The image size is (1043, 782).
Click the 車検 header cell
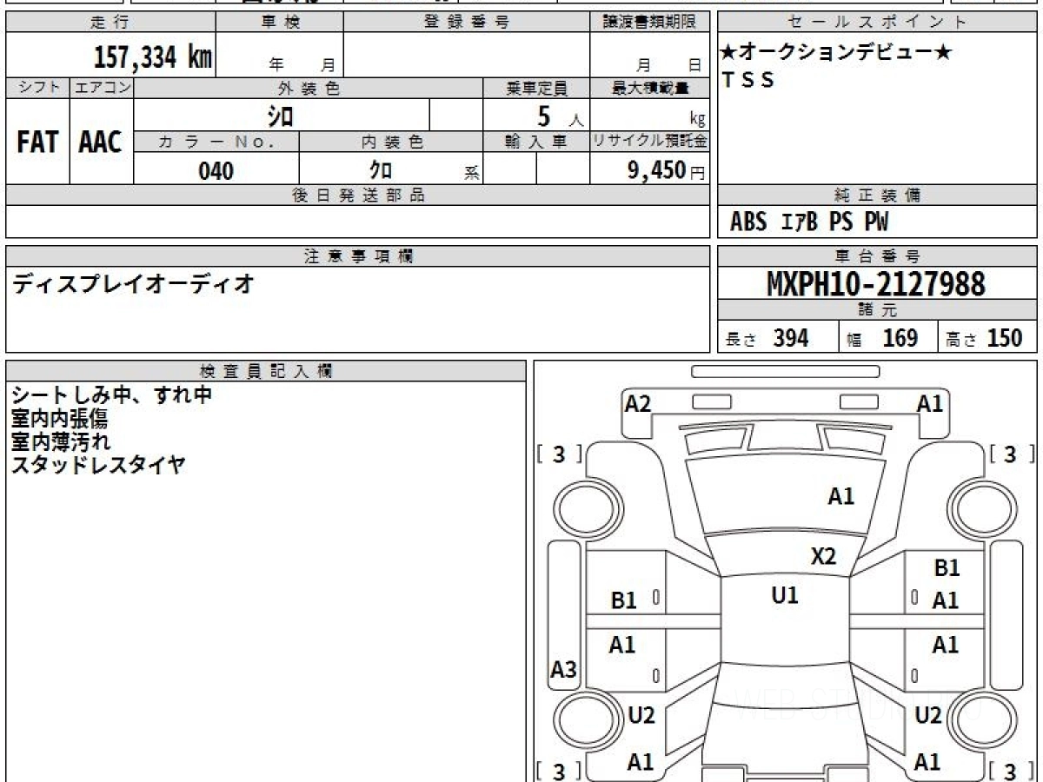280,23
